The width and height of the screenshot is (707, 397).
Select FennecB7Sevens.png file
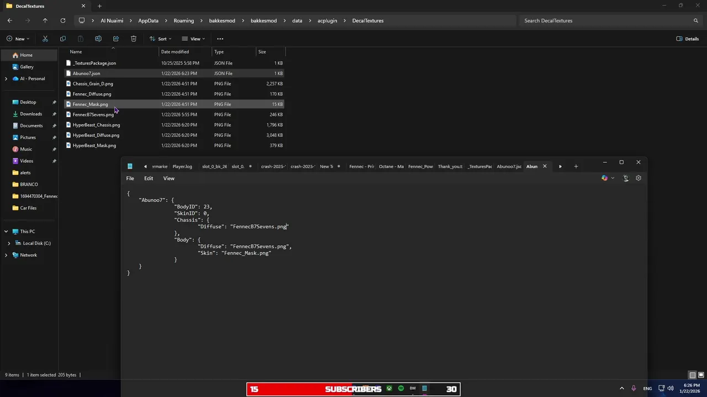(174, 115)
